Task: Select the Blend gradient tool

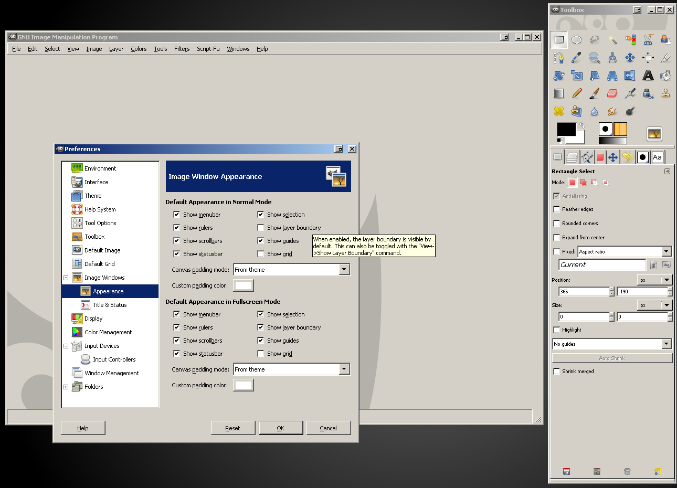Action: (559, 93)
